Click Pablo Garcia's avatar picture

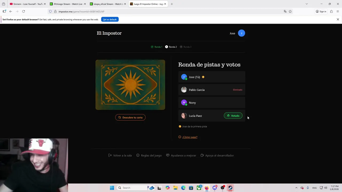(184, 90)
